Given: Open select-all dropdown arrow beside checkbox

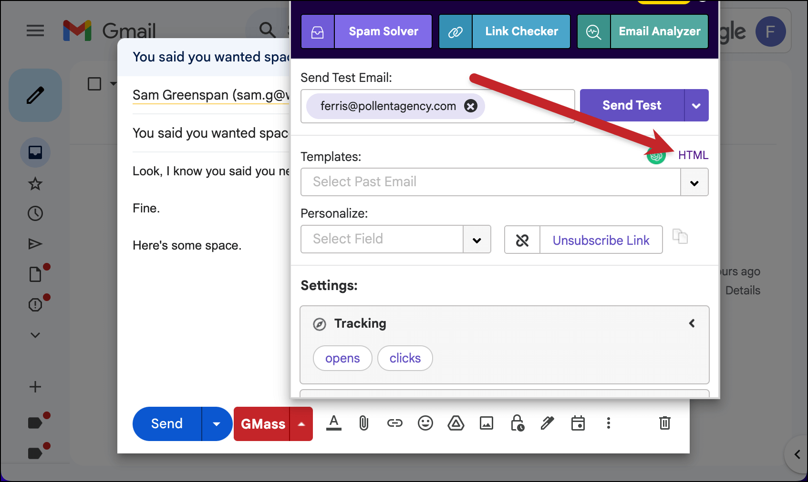Looking at the screenshot, I should tap(113, 84).
